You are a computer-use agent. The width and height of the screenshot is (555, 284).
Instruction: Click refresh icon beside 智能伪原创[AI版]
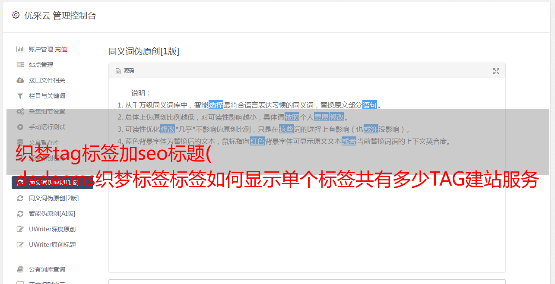point(20,214)
